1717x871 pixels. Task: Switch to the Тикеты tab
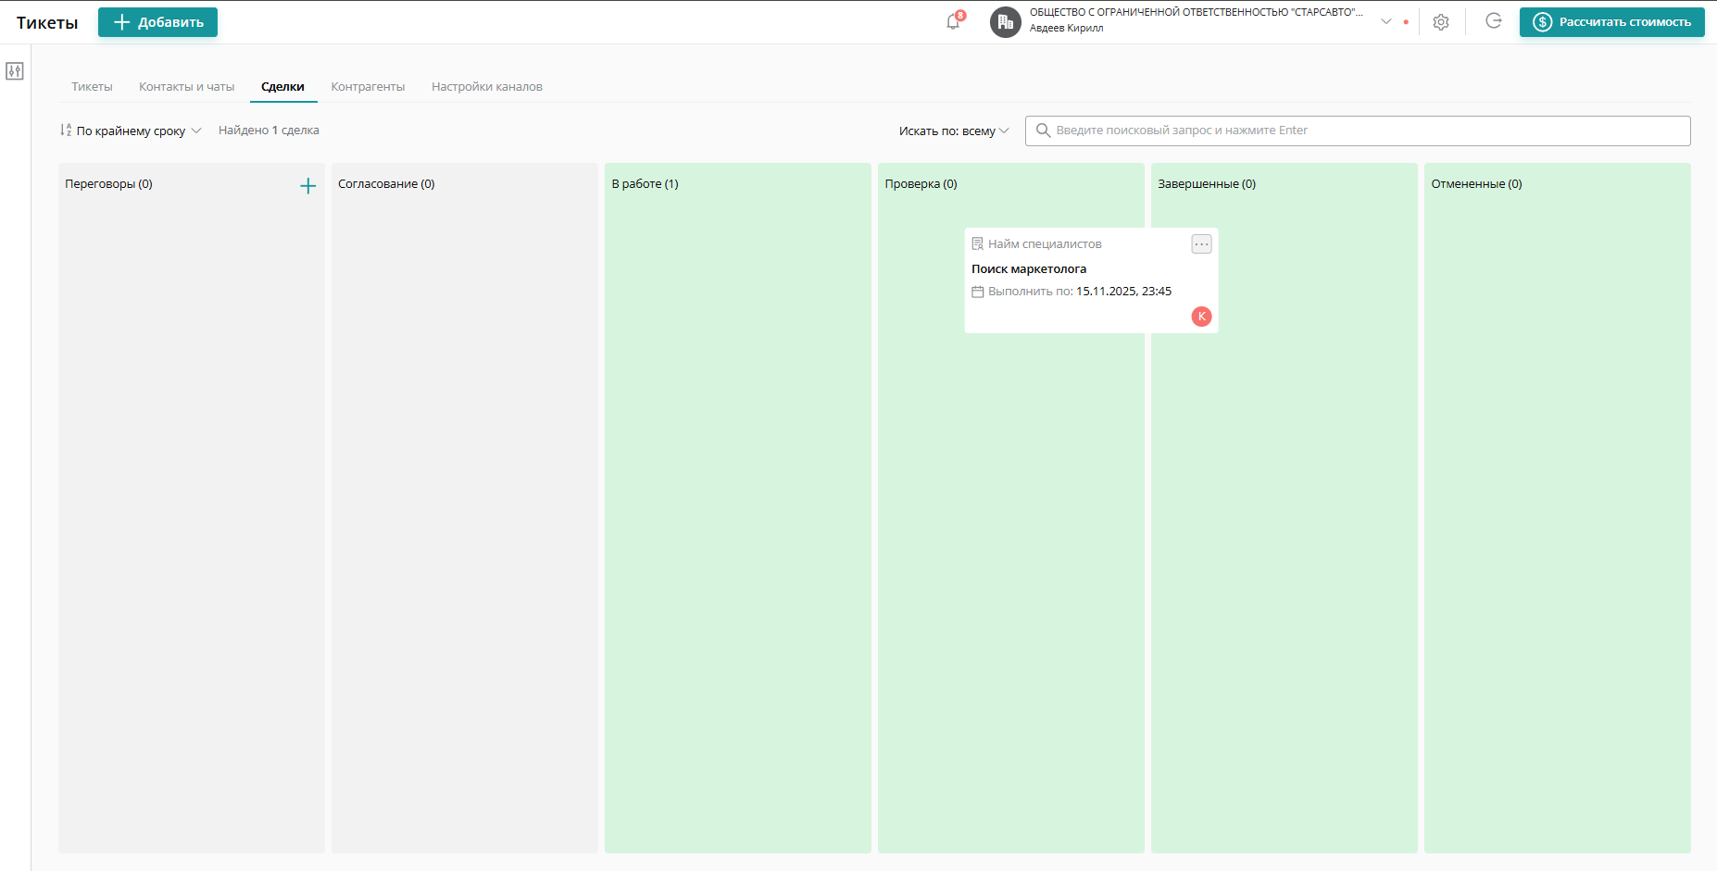[92, 87]
